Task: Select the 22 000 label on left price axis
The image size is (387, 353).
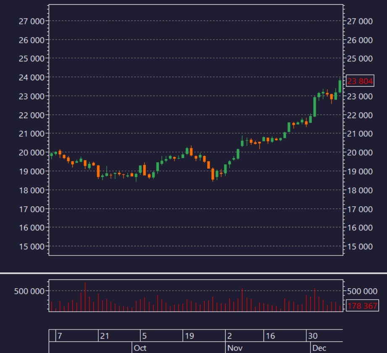Action: 32,115
